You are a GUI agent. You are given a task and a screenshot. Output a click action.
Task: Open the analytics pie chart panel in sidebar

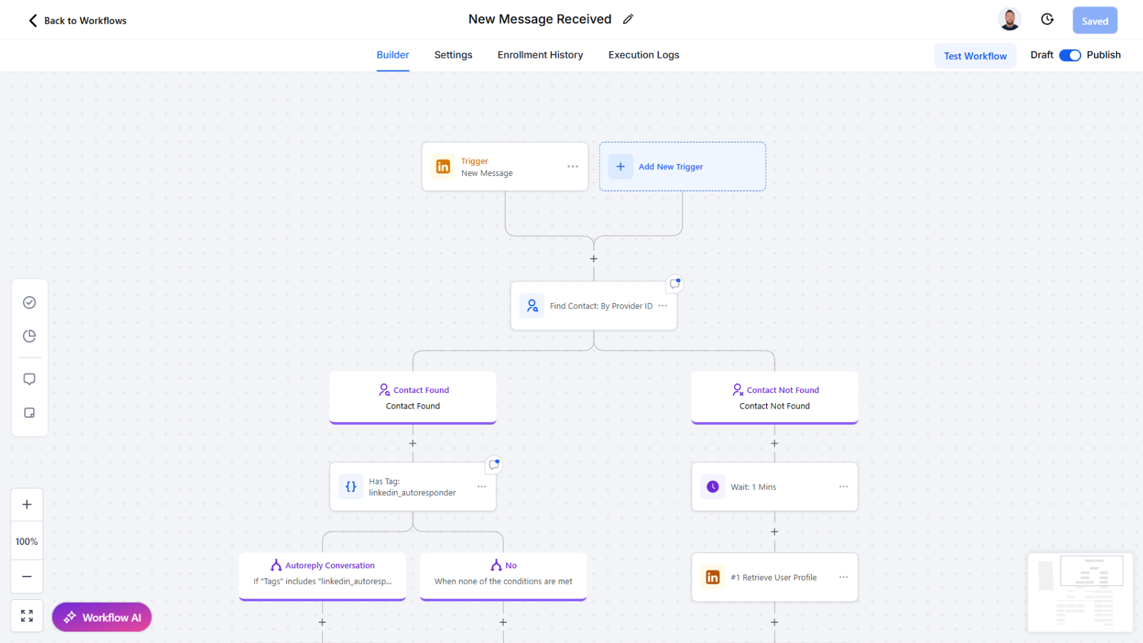coord(29,336)
